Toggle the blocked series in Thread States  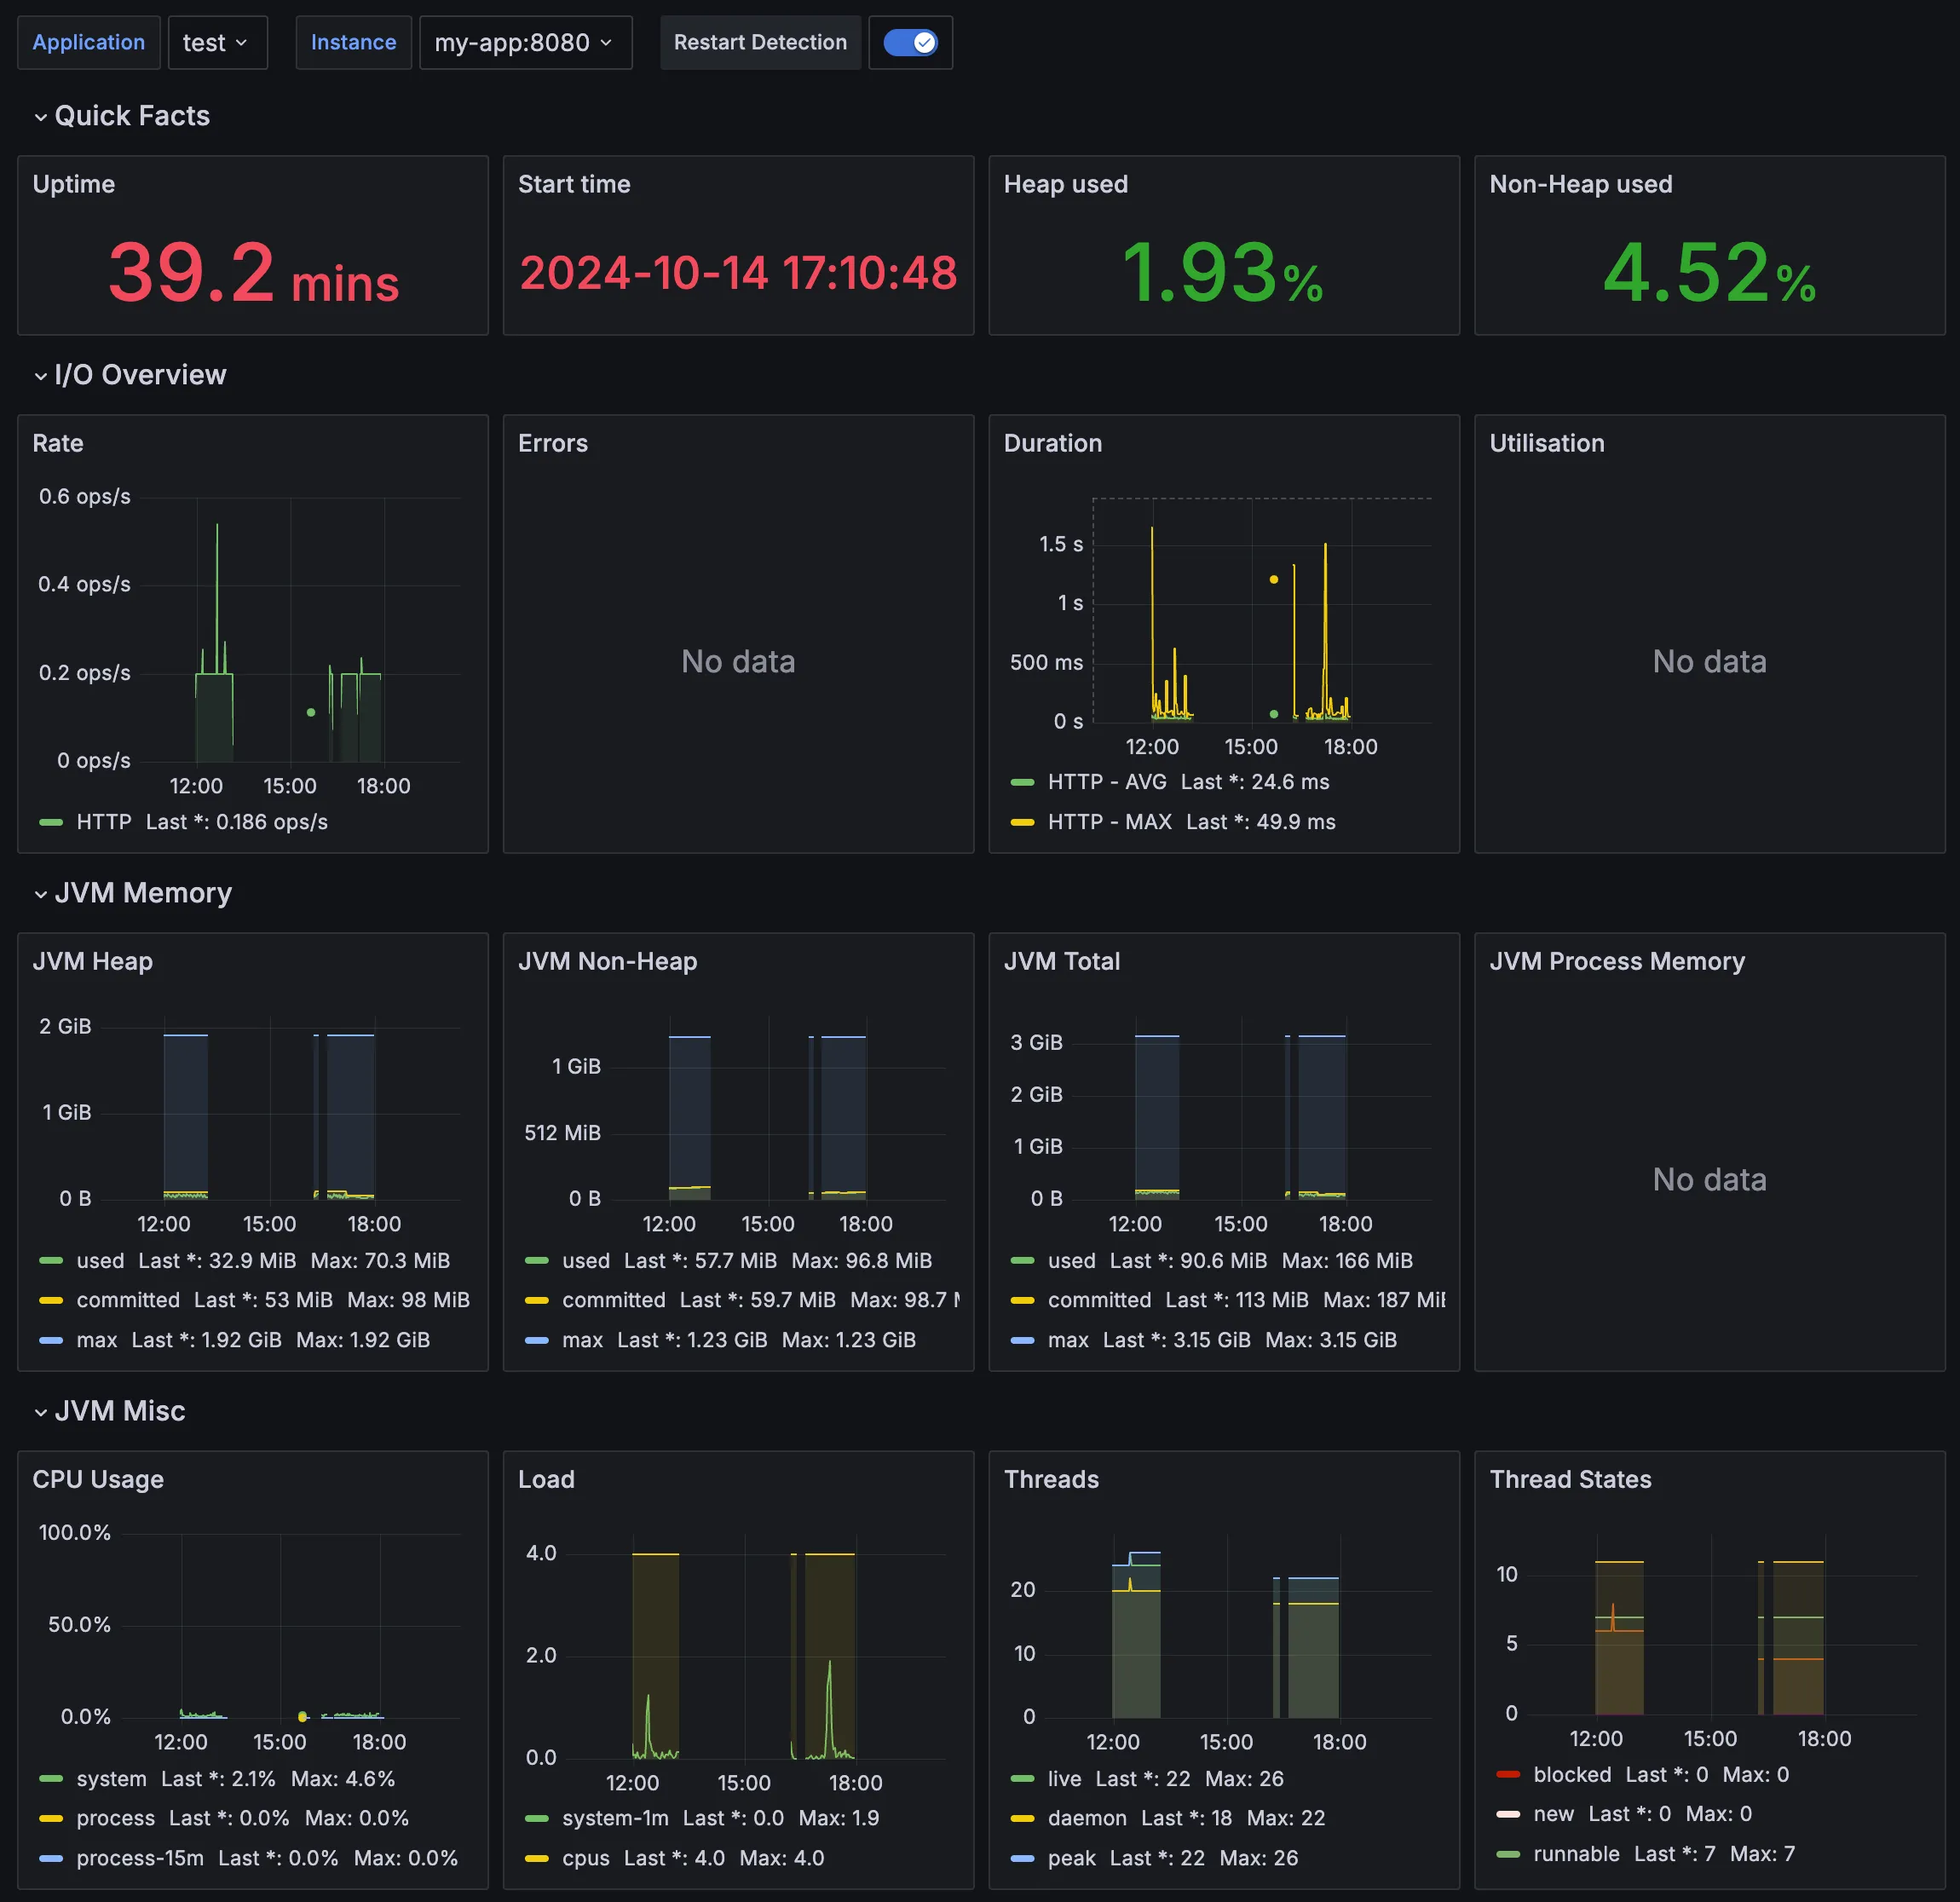(1572, 1774)
